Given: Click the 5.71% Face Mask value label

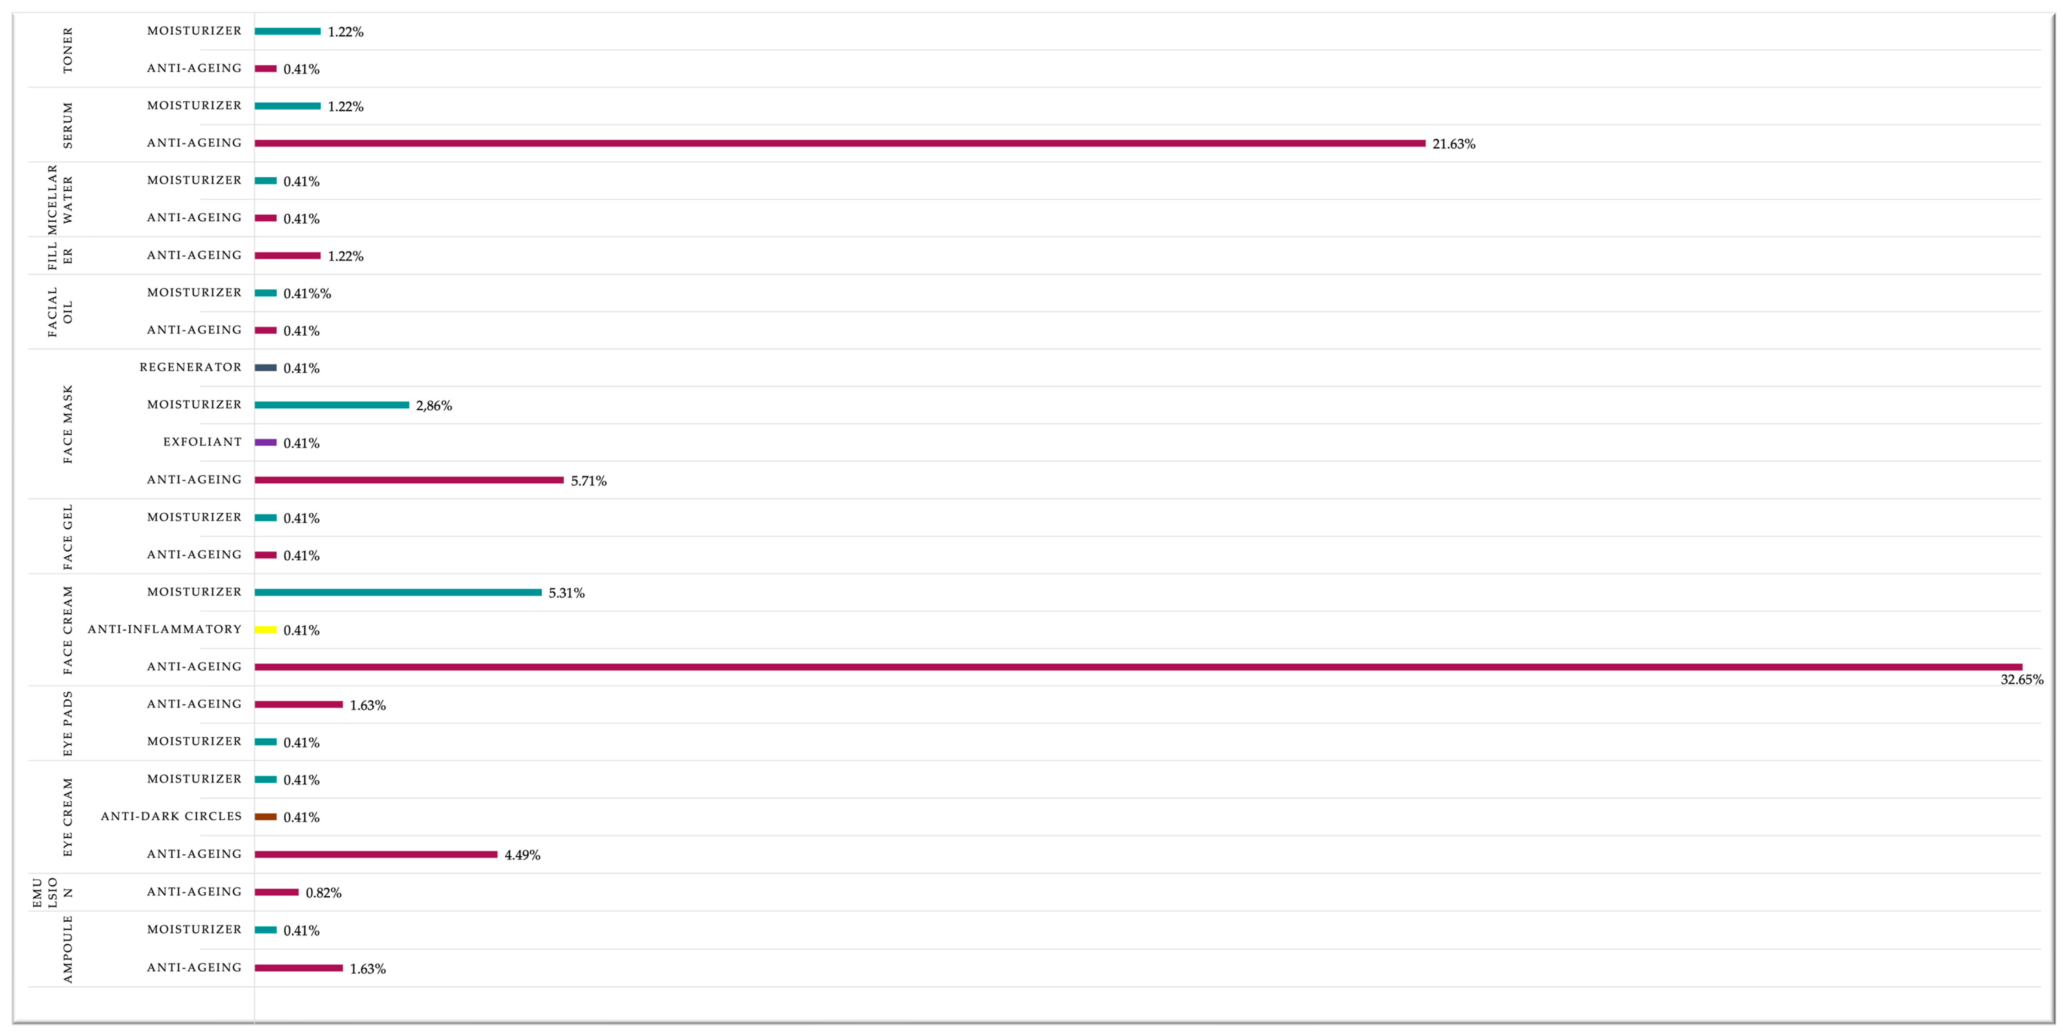Looking at the screenshot, I should click(589, 481).
